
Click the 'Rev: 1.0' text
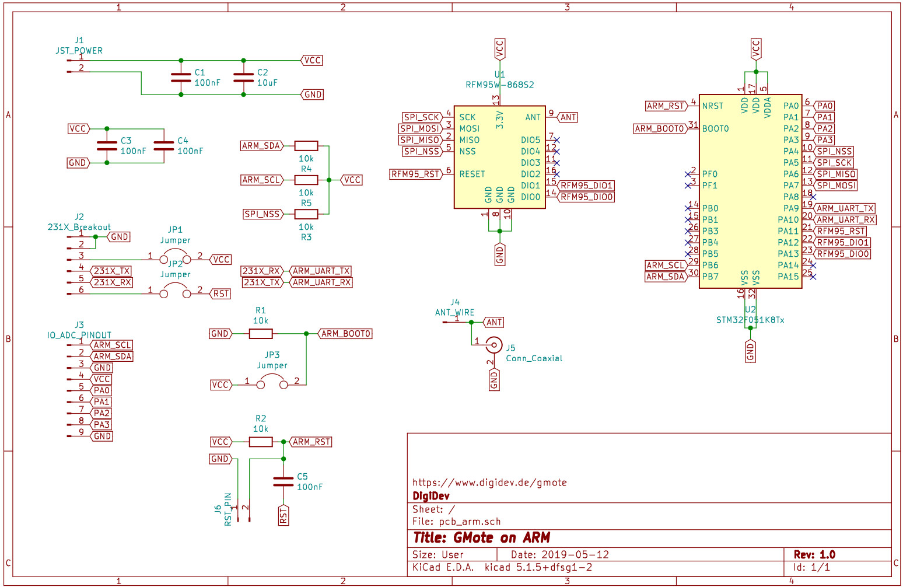coord(814,554)
